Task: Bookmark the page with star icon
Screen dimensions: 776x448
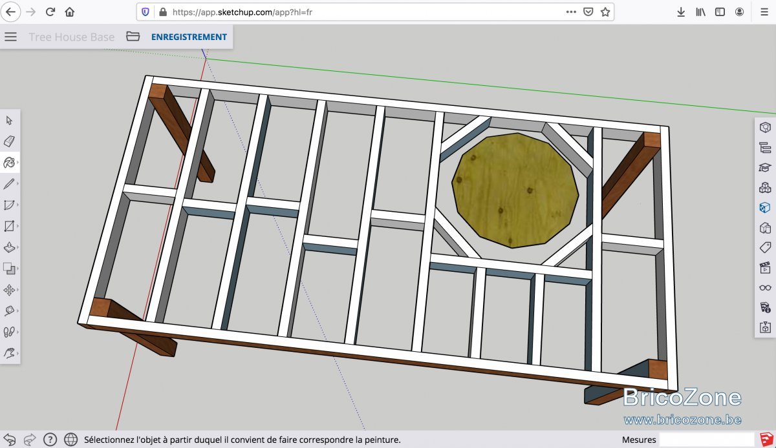Action: pyautogui.click(x=605, y=12)
